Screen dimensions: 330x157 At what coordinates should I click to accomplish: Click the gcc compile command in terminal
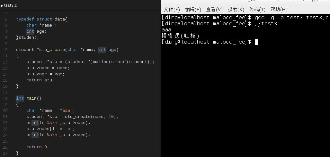click(x=291, y=18)
